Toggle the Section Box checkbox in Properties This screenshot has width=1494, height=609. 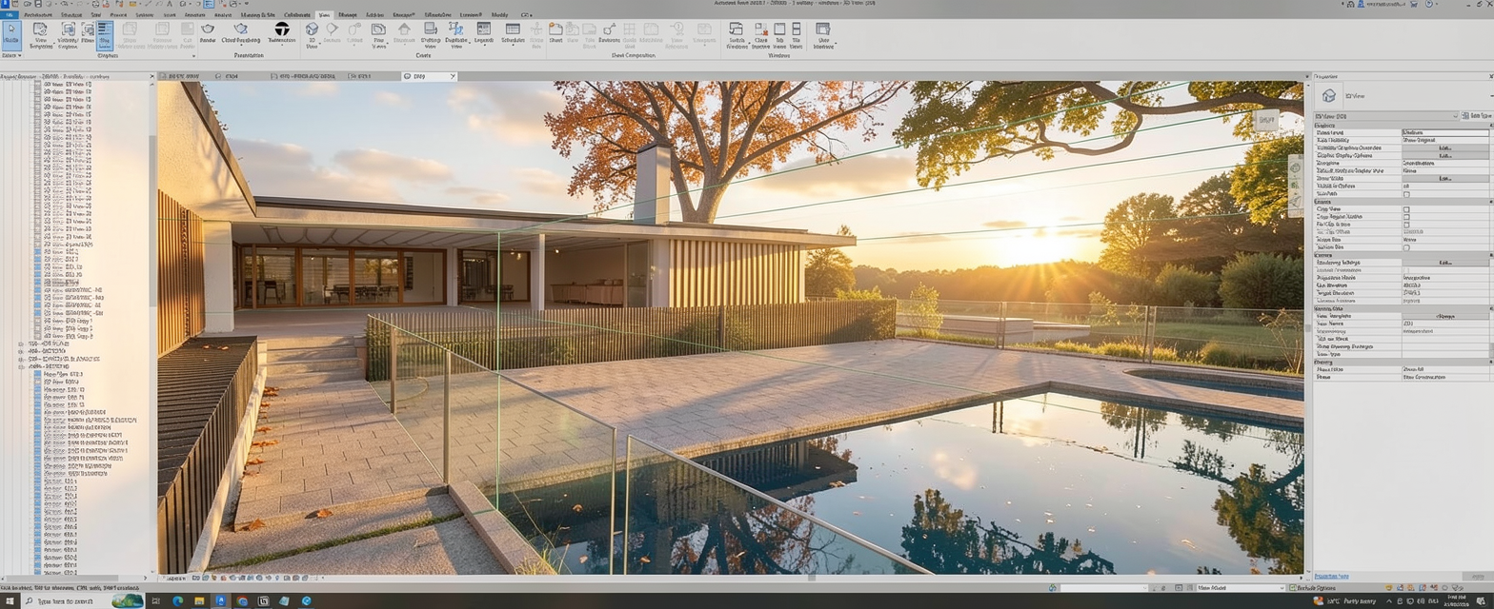pyautogui.click(x=1406, y=247)
